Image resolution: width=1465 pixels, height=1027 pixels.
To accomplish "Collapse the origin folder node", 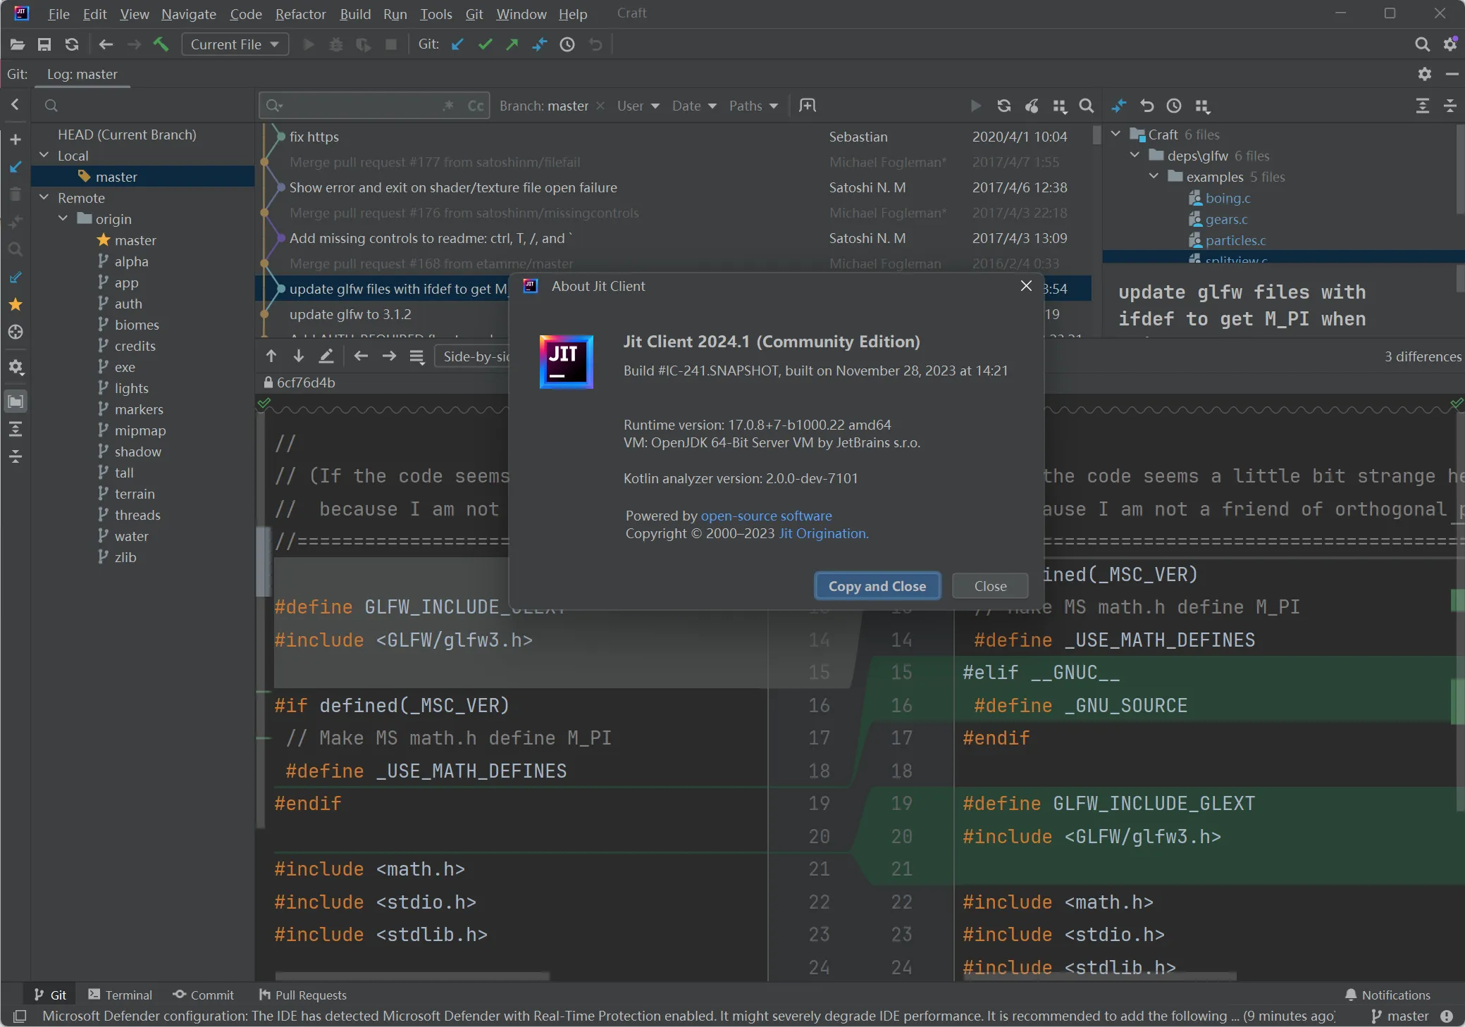I will click(63, 218).
